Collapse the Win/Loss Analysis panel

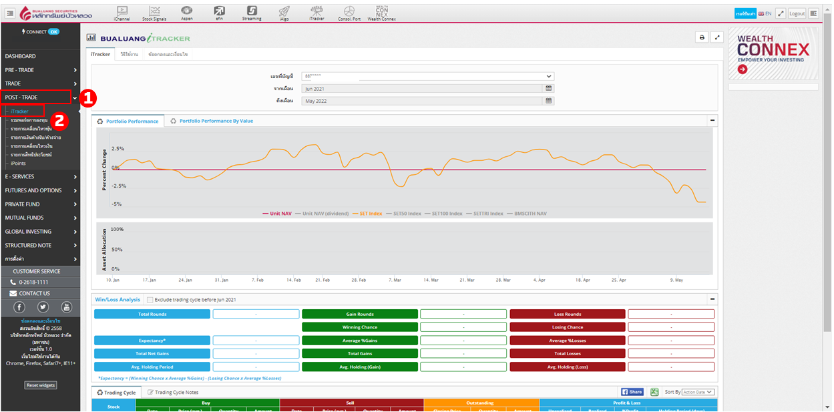click(712, 299)
